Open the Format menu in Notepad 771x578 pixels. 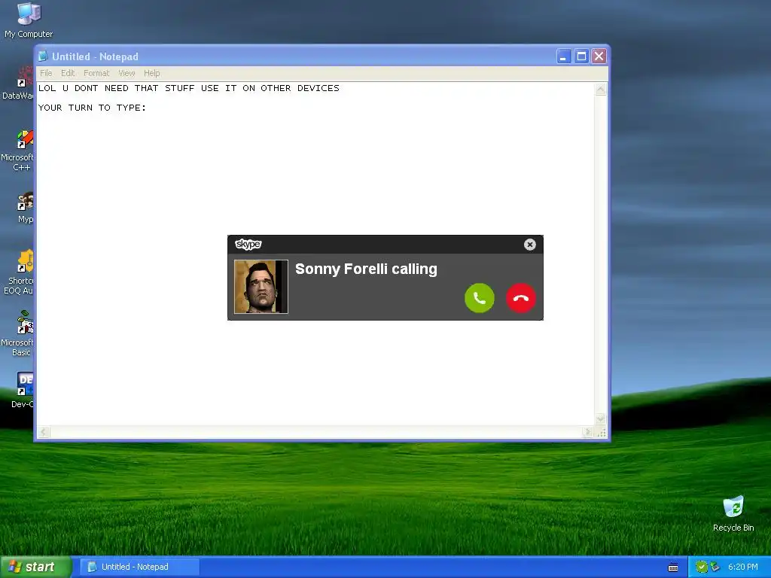pyautogui.click(x=96, y=73)
